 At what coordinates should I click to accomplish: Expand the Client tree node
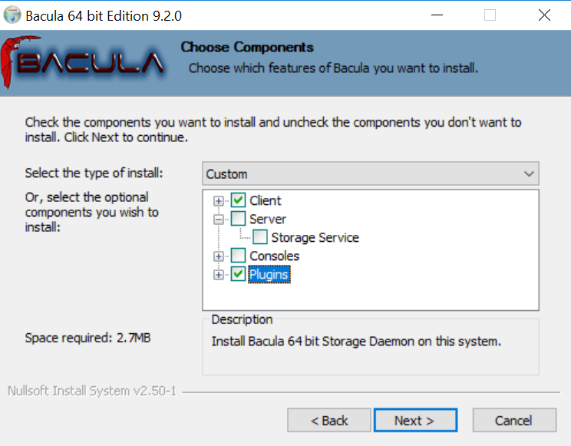coord(219,201)
